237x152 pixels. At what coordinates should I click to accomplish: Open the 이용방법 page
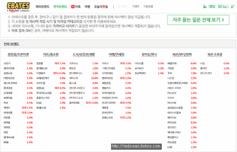coord(148,6)
